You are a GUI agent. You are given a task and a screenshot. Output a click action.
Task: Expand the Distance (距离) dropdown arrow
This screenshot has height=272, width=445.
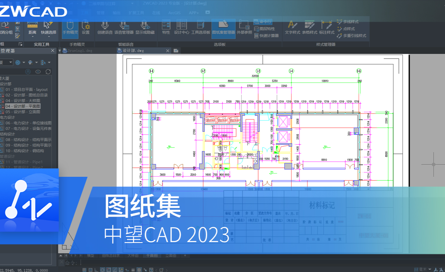tap(32, 37)
